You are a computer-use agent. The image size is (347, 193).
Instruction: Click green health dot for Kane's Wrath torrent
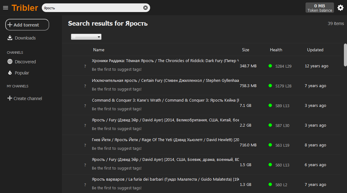pos(270,105)
